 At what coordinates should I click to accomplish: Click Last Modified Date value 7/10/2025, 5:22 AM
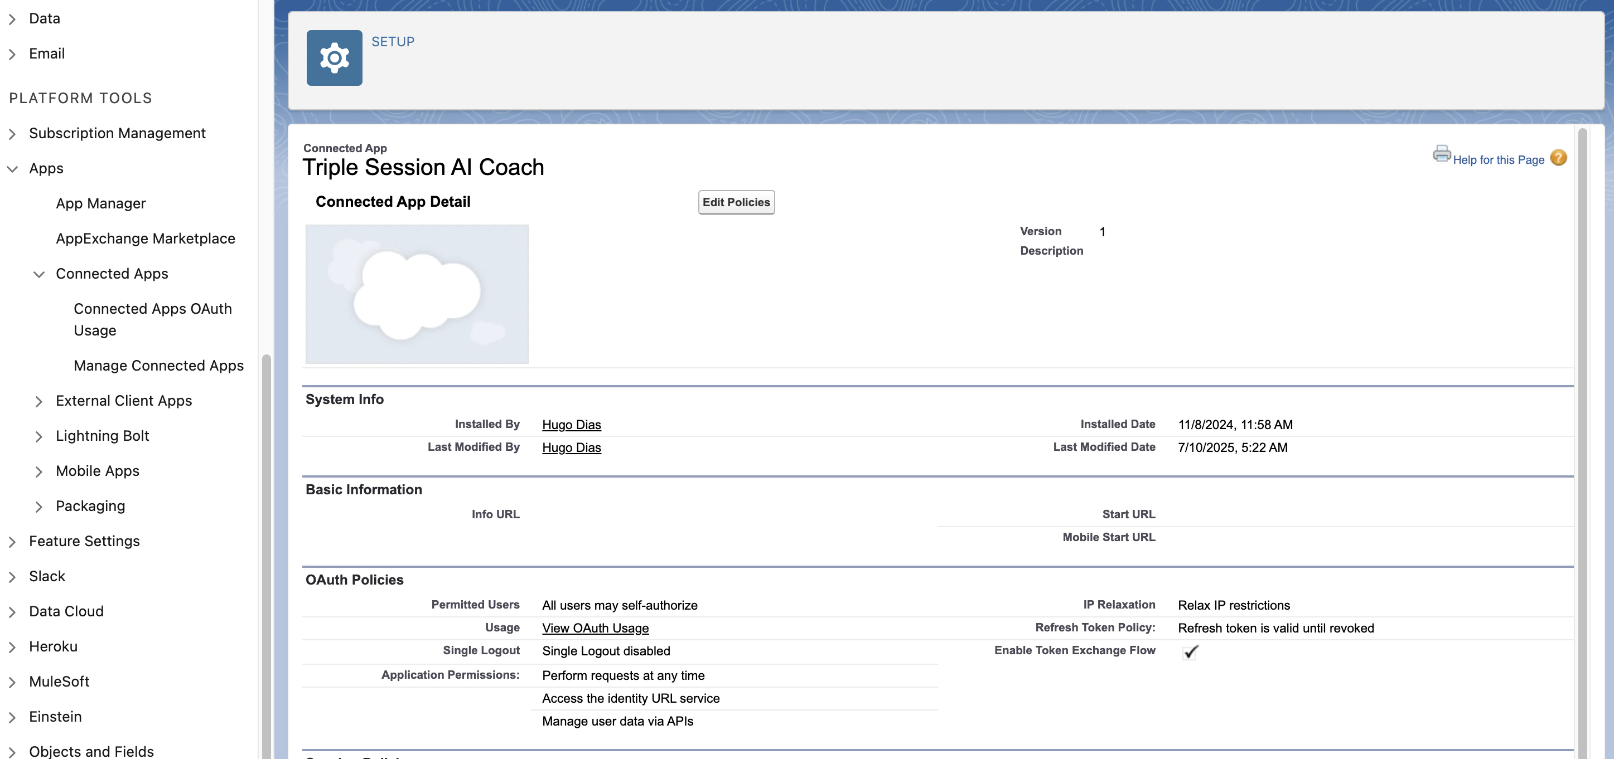[1233, 447]
